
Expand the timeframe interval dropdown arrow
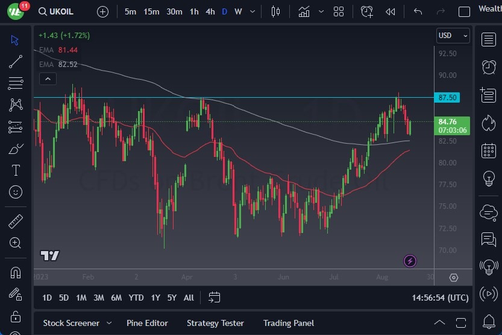(x=252, y=11)
